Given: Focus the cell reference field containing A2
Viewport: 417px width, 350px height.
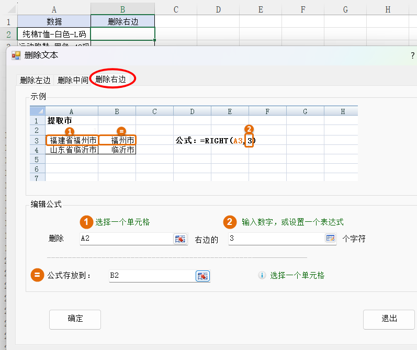Looking at the screenshot, I should click(x=126, y=239).
